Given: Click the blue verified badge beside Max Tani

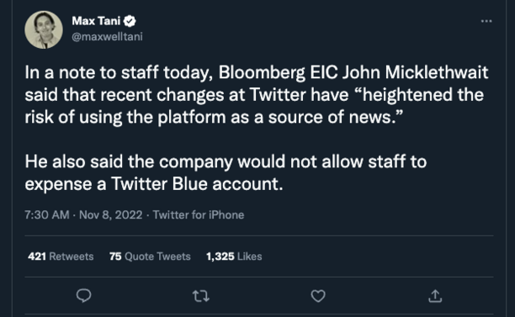Looking at the screenshot, I should coord(130,21).
